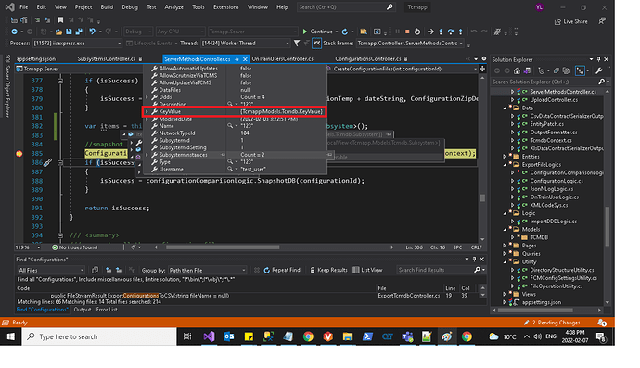Click the Repeat Find button
The width and height of the screenshot is (640, 368).
coord(282,270)
